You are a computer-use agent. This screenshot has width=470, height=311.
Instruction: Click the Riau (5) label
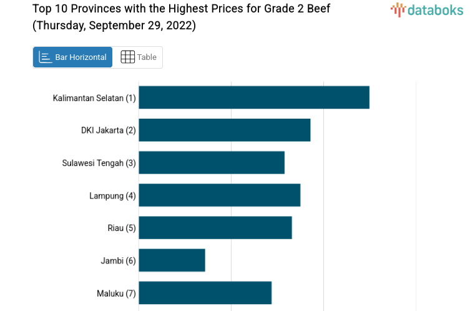tap(121, 228)
